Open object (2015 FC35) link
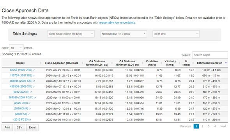The width and height of the screenshot is (230, 140). [x=21, y=120]
